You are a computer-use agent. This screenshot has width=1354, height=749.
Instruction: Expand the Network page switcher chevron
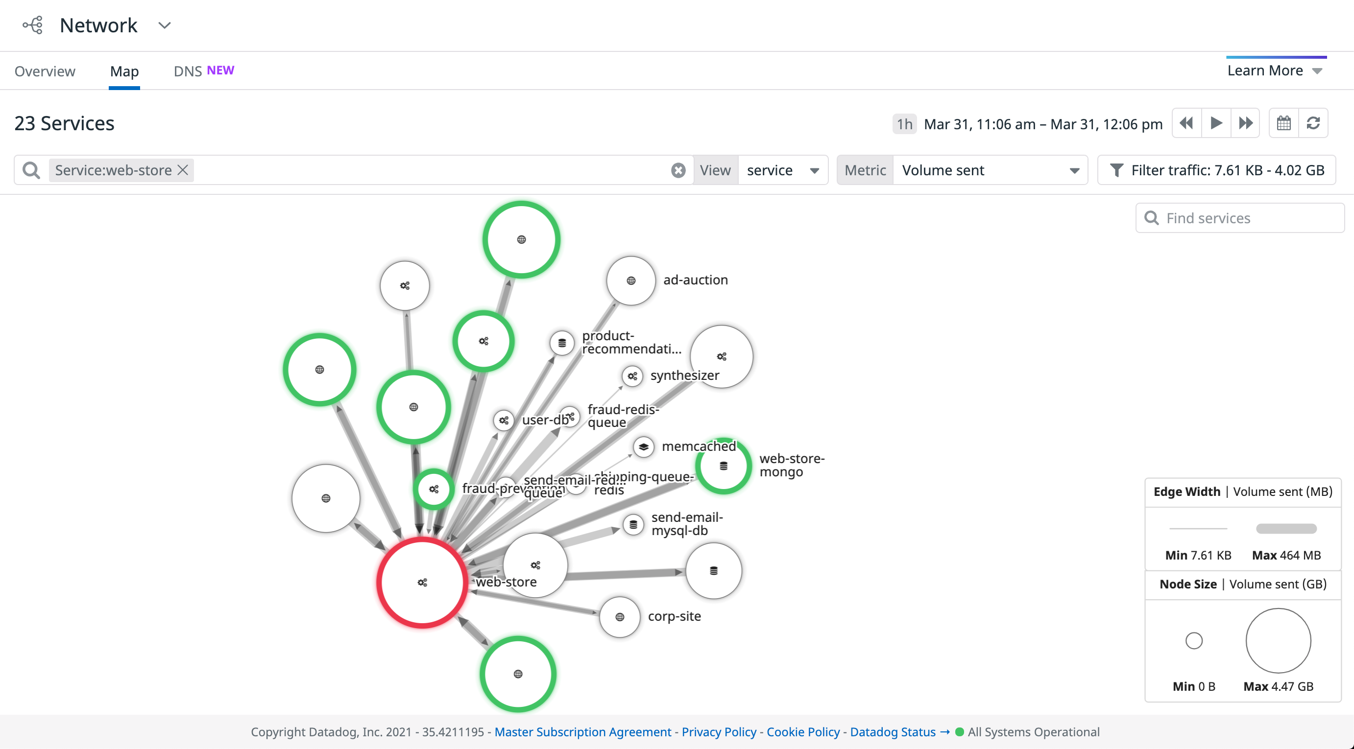(164, 25)
